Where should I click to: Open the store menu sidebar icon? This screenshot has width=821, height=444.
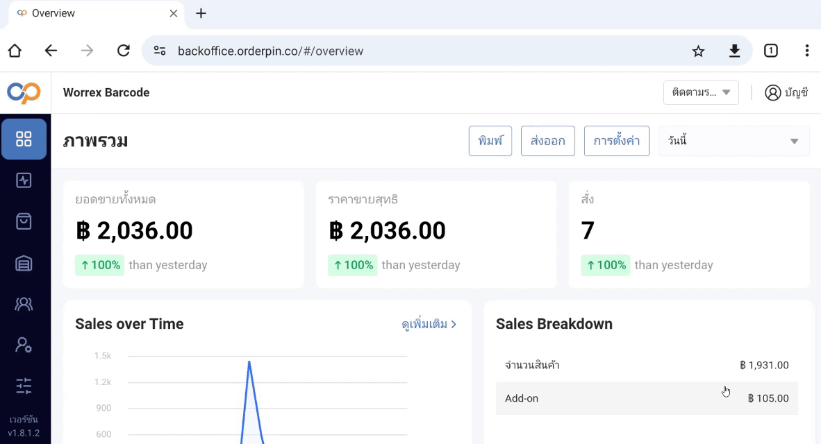pos(24,263)
